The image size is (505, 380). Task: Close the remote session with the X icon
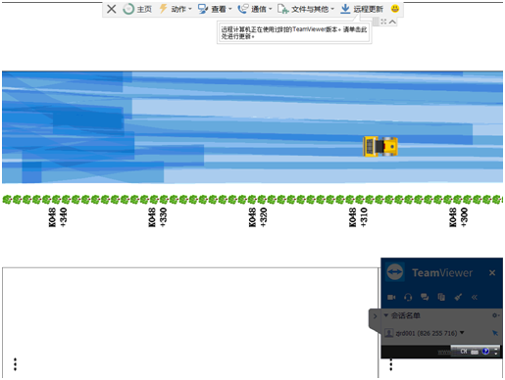[112, 9]
